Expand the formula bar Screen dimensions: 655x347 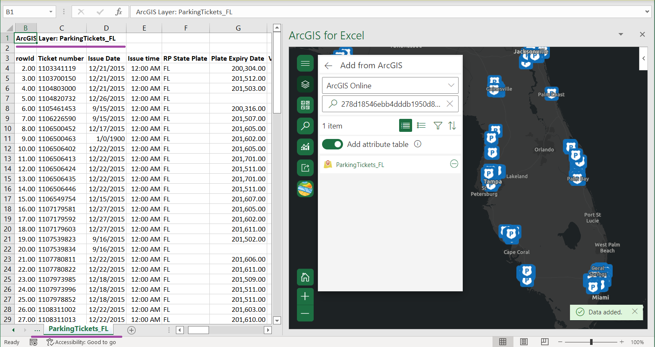[x=647, y=12]
